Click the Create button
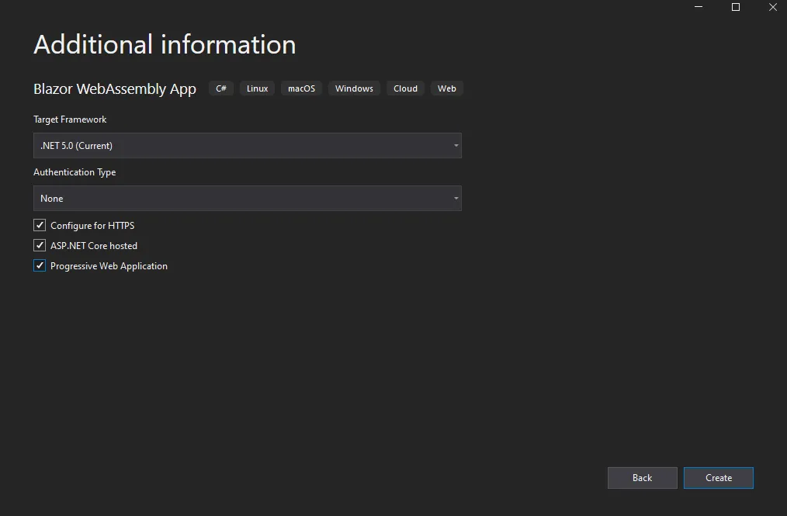Image resolution: width=787 pixels, height=516 pixels. [718, 478]
